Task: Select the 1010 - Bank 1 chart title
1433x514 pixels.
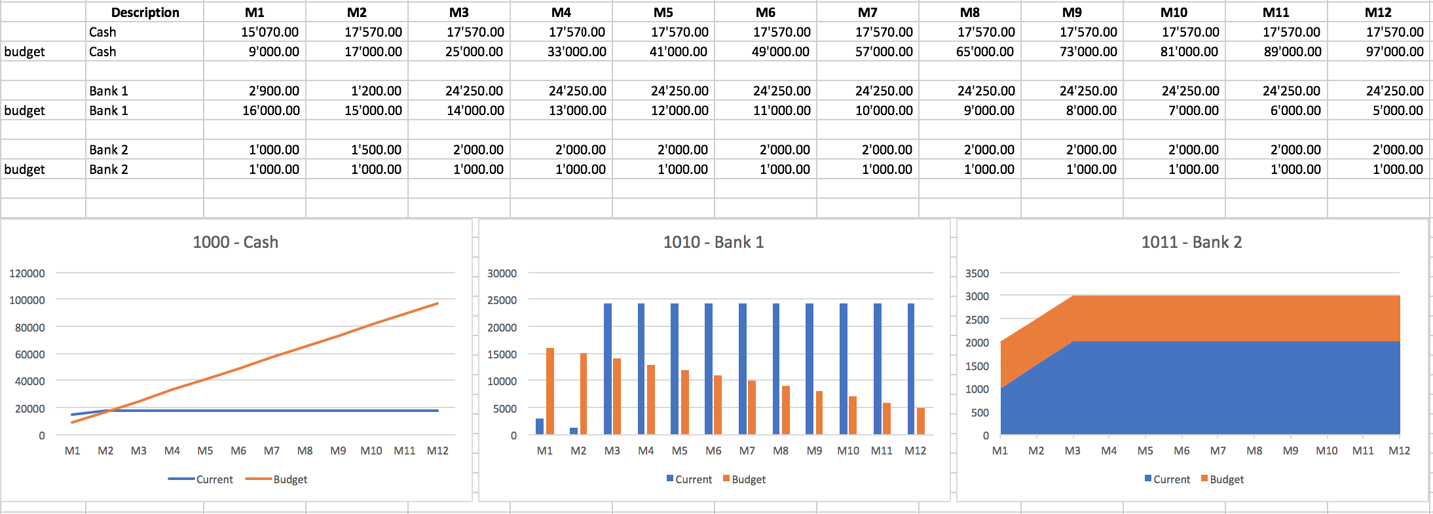Action: [713, 242]
